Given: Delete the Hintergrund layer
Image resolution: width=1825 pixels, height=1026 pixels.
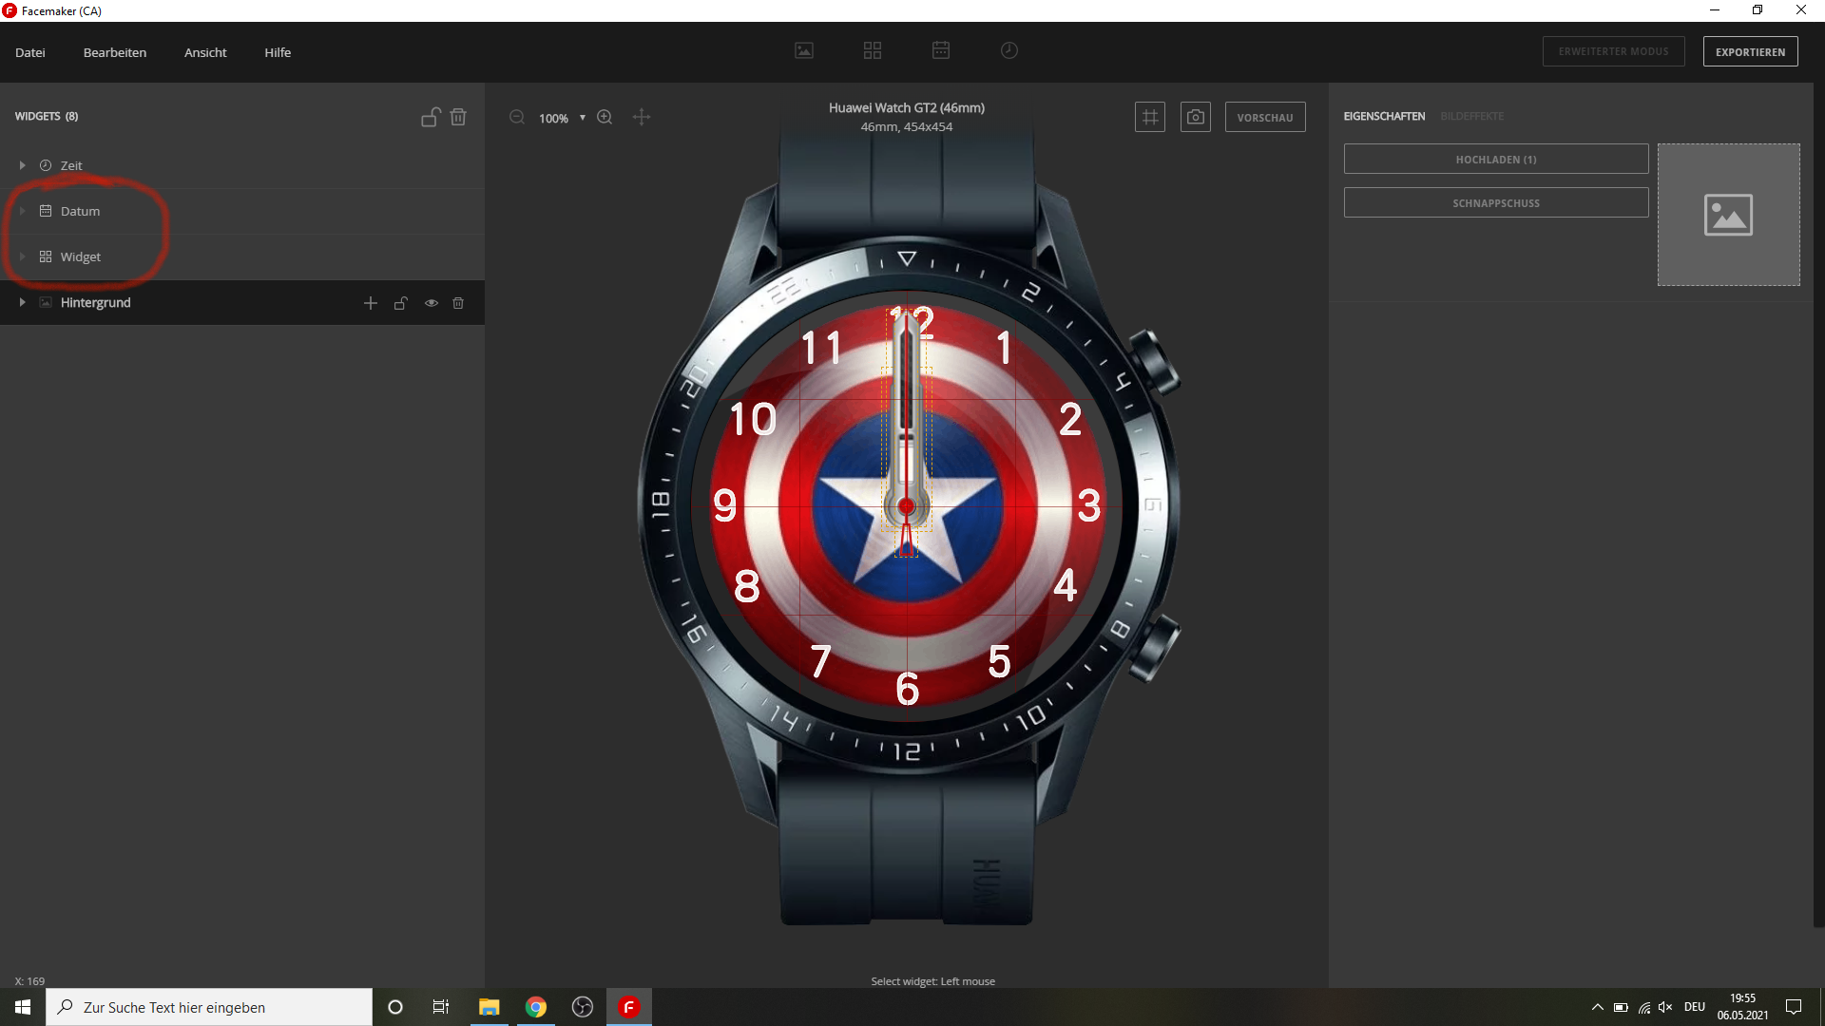Looking at the screenshot, I should tap(458, 303).
